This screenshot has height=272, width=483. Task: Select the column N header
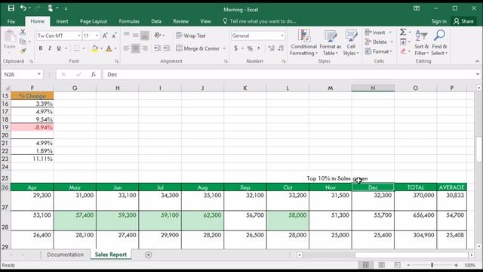tap(373, 88)
